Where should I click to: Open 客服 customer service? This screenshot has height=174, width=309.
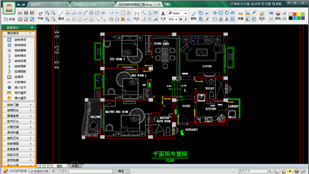(277, 4)
